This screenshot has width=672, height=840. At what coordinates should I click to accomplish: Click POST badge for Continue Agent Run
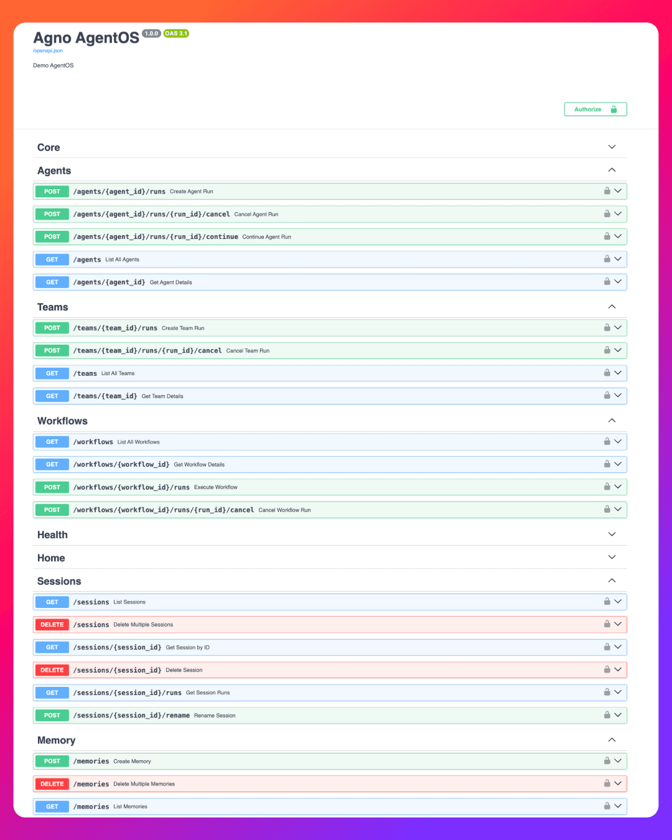click(52, 236)
